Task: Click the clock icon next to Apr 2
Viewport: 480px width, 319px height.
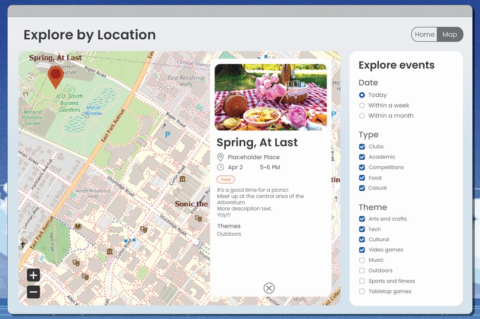Action: (x=220, y=167)
